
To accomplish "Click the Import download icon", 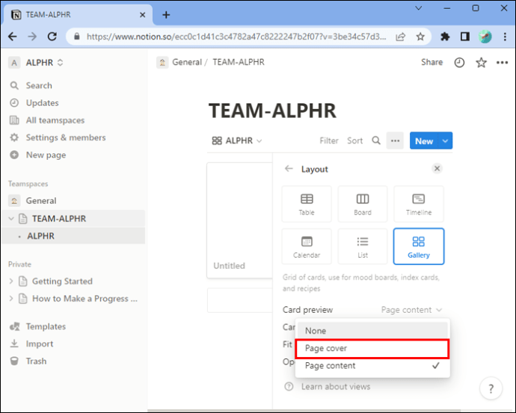I will pos(14,344).
